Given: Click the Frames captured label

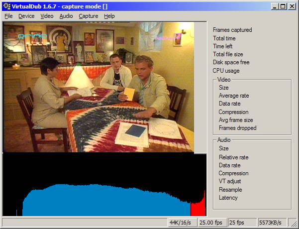Looking at the screenshot, I should pyautogui.click(x=232, y=30).
